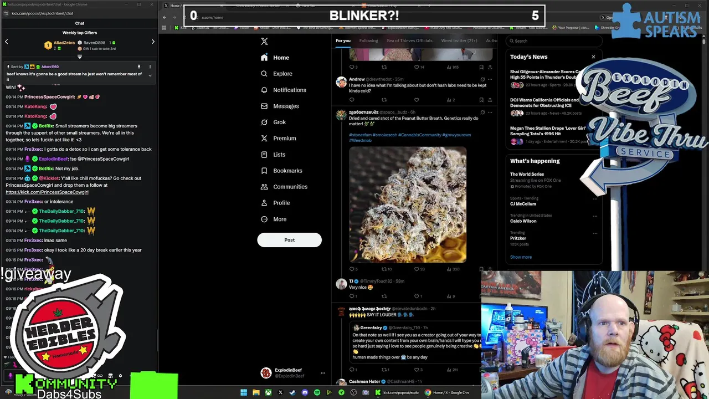
Task: Open Messages in X sidebar
Action: pos(280,106)
